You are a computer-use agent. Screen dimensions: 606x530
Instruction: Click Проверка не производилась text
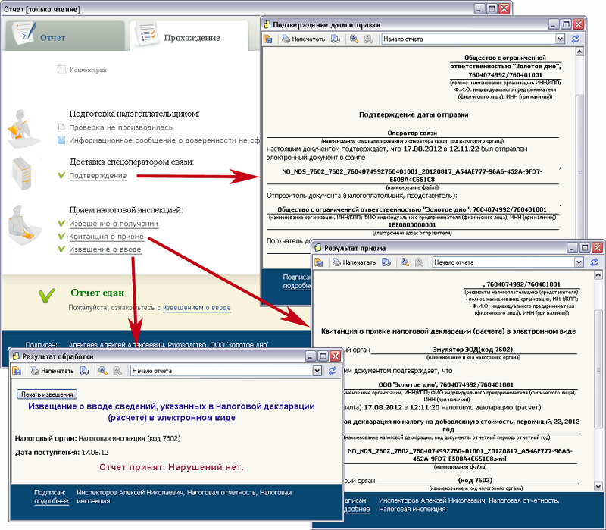(x=120, y=127)
